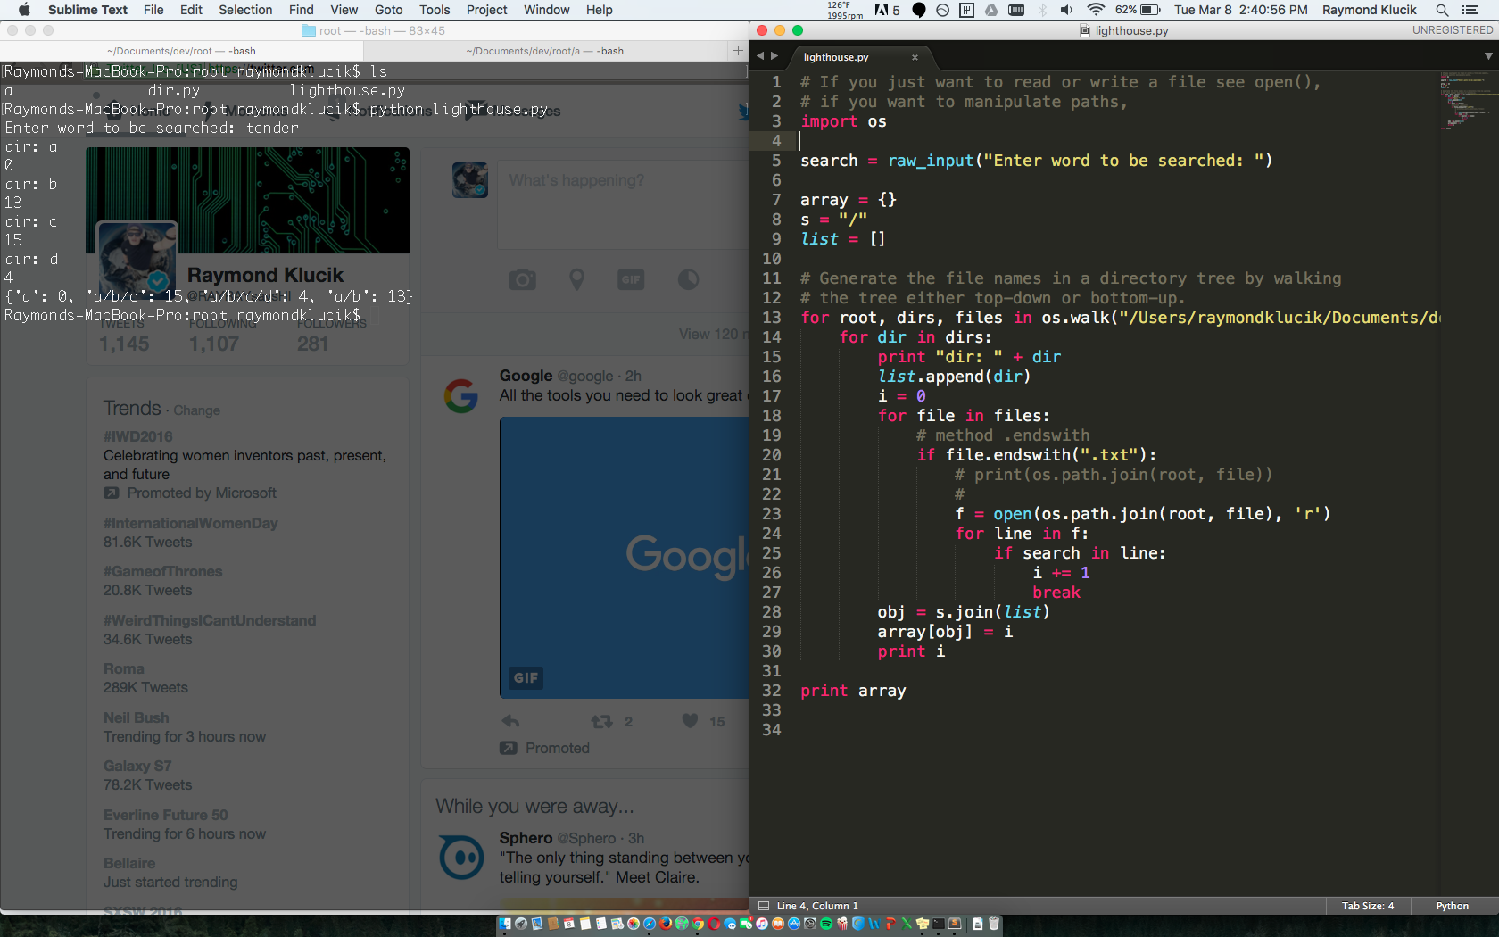Place cursor on 'import os' line
Viewport: 1499px width, 937px height.
[x=843, y=121]
